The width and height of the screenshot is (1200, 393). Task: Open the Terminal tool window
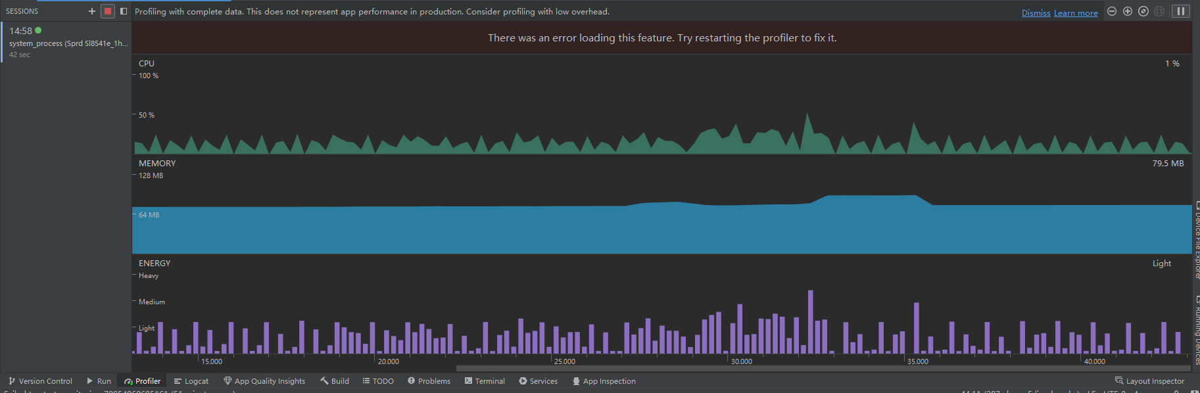pyautogui.click(x=485, y=381)
